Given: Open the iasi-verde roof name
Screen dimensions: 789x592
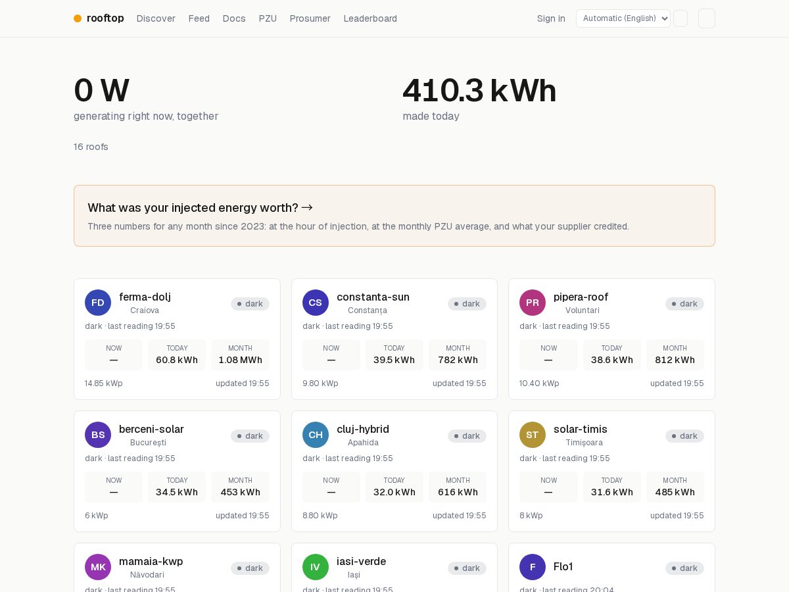Looking at the screenshot, I should 361,561.
